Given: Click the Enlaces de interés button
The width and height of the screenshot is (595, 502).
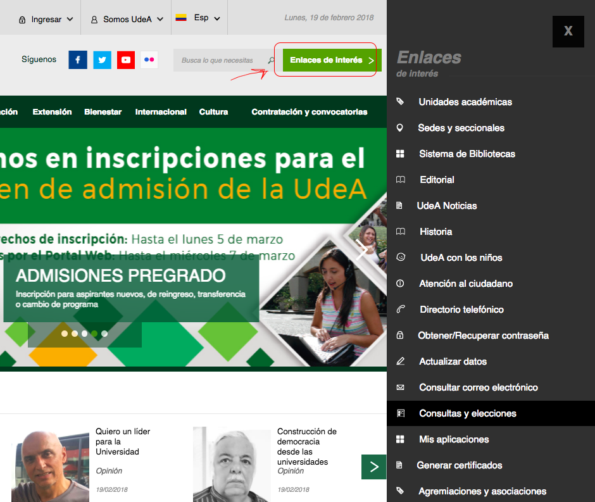Looking at the screenshot, I should tap(332, 60).
